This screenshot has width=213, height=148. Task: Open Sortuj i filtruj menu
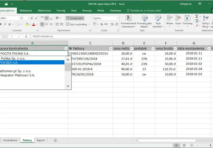[x=206, y=22]
